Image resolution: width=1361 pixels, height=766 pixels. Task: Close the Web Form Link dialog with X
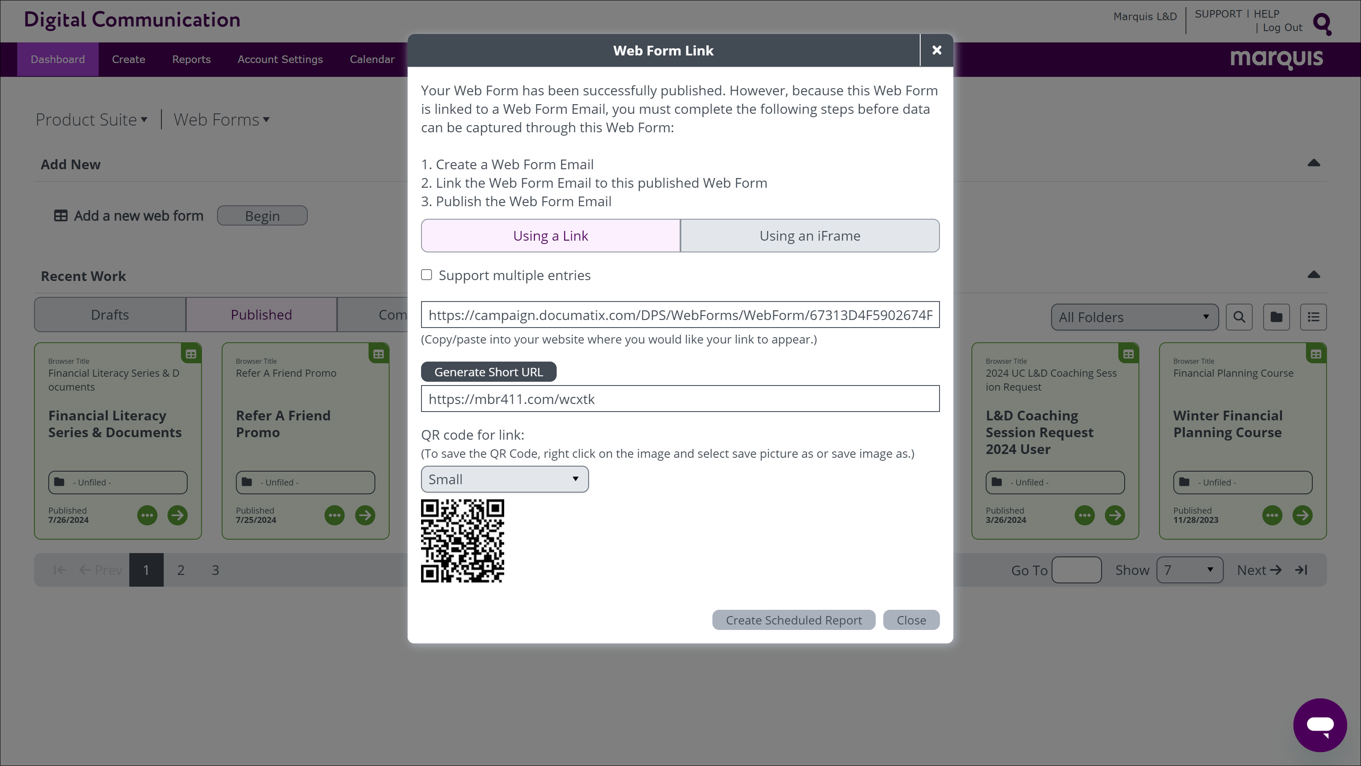tap(936, 50)
